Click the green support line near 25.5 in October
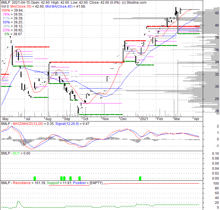The width and height of the screenshot is (220, 210). pos(101,114)
